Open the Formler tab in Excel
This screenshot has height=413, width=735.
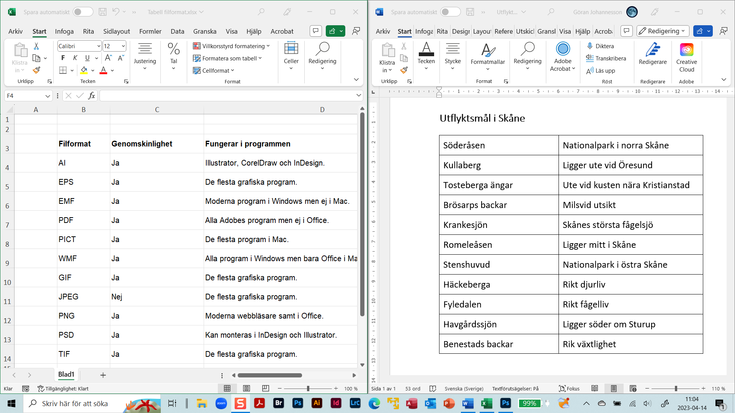click(150, 31)
